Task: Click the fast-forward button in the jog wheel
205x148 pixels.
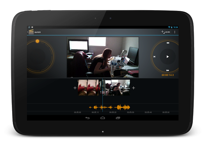Action: [168, 70]
